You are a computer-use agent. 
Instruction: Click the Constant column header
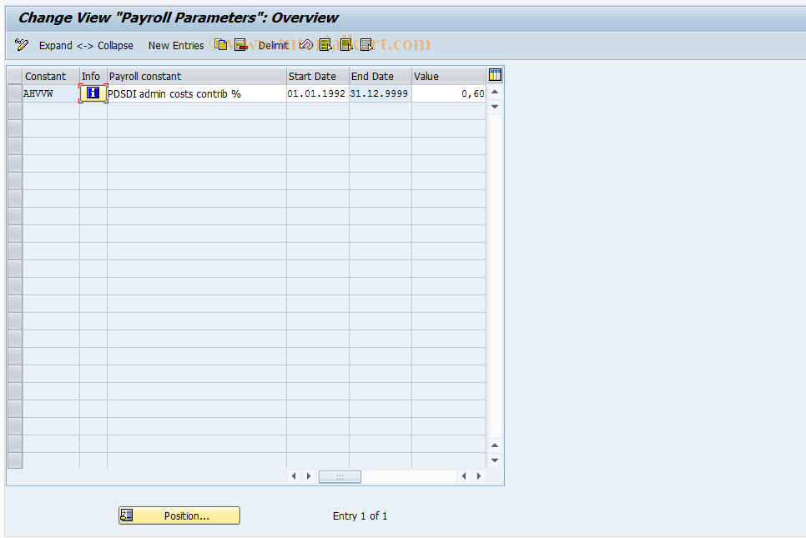coord(51,76)
